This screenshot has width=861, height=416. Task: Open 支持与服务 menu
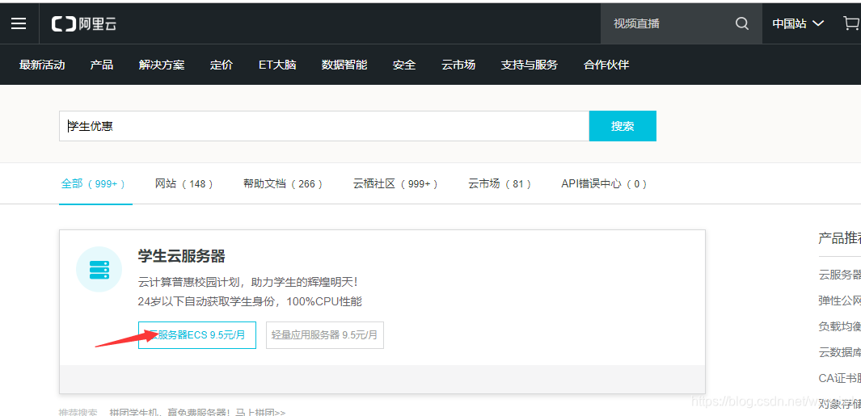(x=529, y=65)
